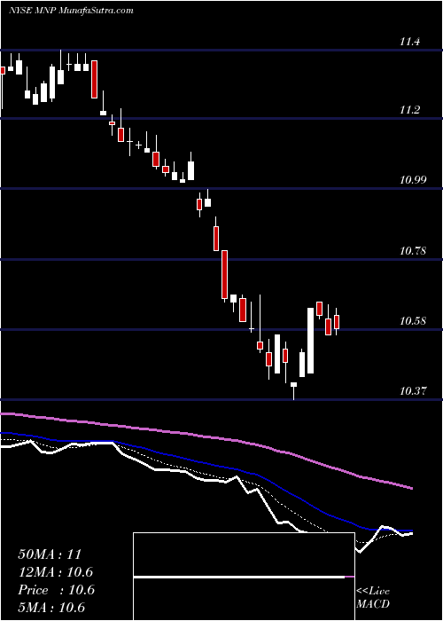
Task: Click the 11.2 price axis label
Action: (409, 110)
